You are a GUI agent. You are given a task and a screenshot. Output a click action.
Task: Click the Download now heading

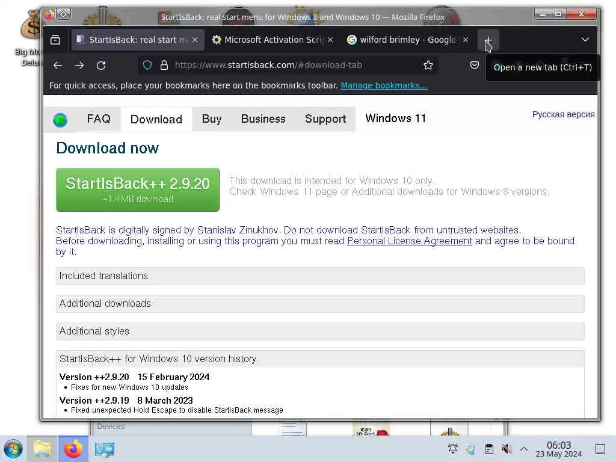pyautogui.click(x=108, y=148)
